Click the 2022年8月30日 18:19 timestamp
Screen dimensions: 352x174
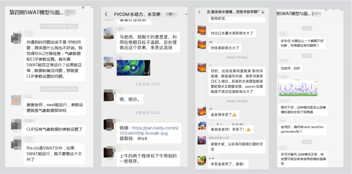coord(59,26)
